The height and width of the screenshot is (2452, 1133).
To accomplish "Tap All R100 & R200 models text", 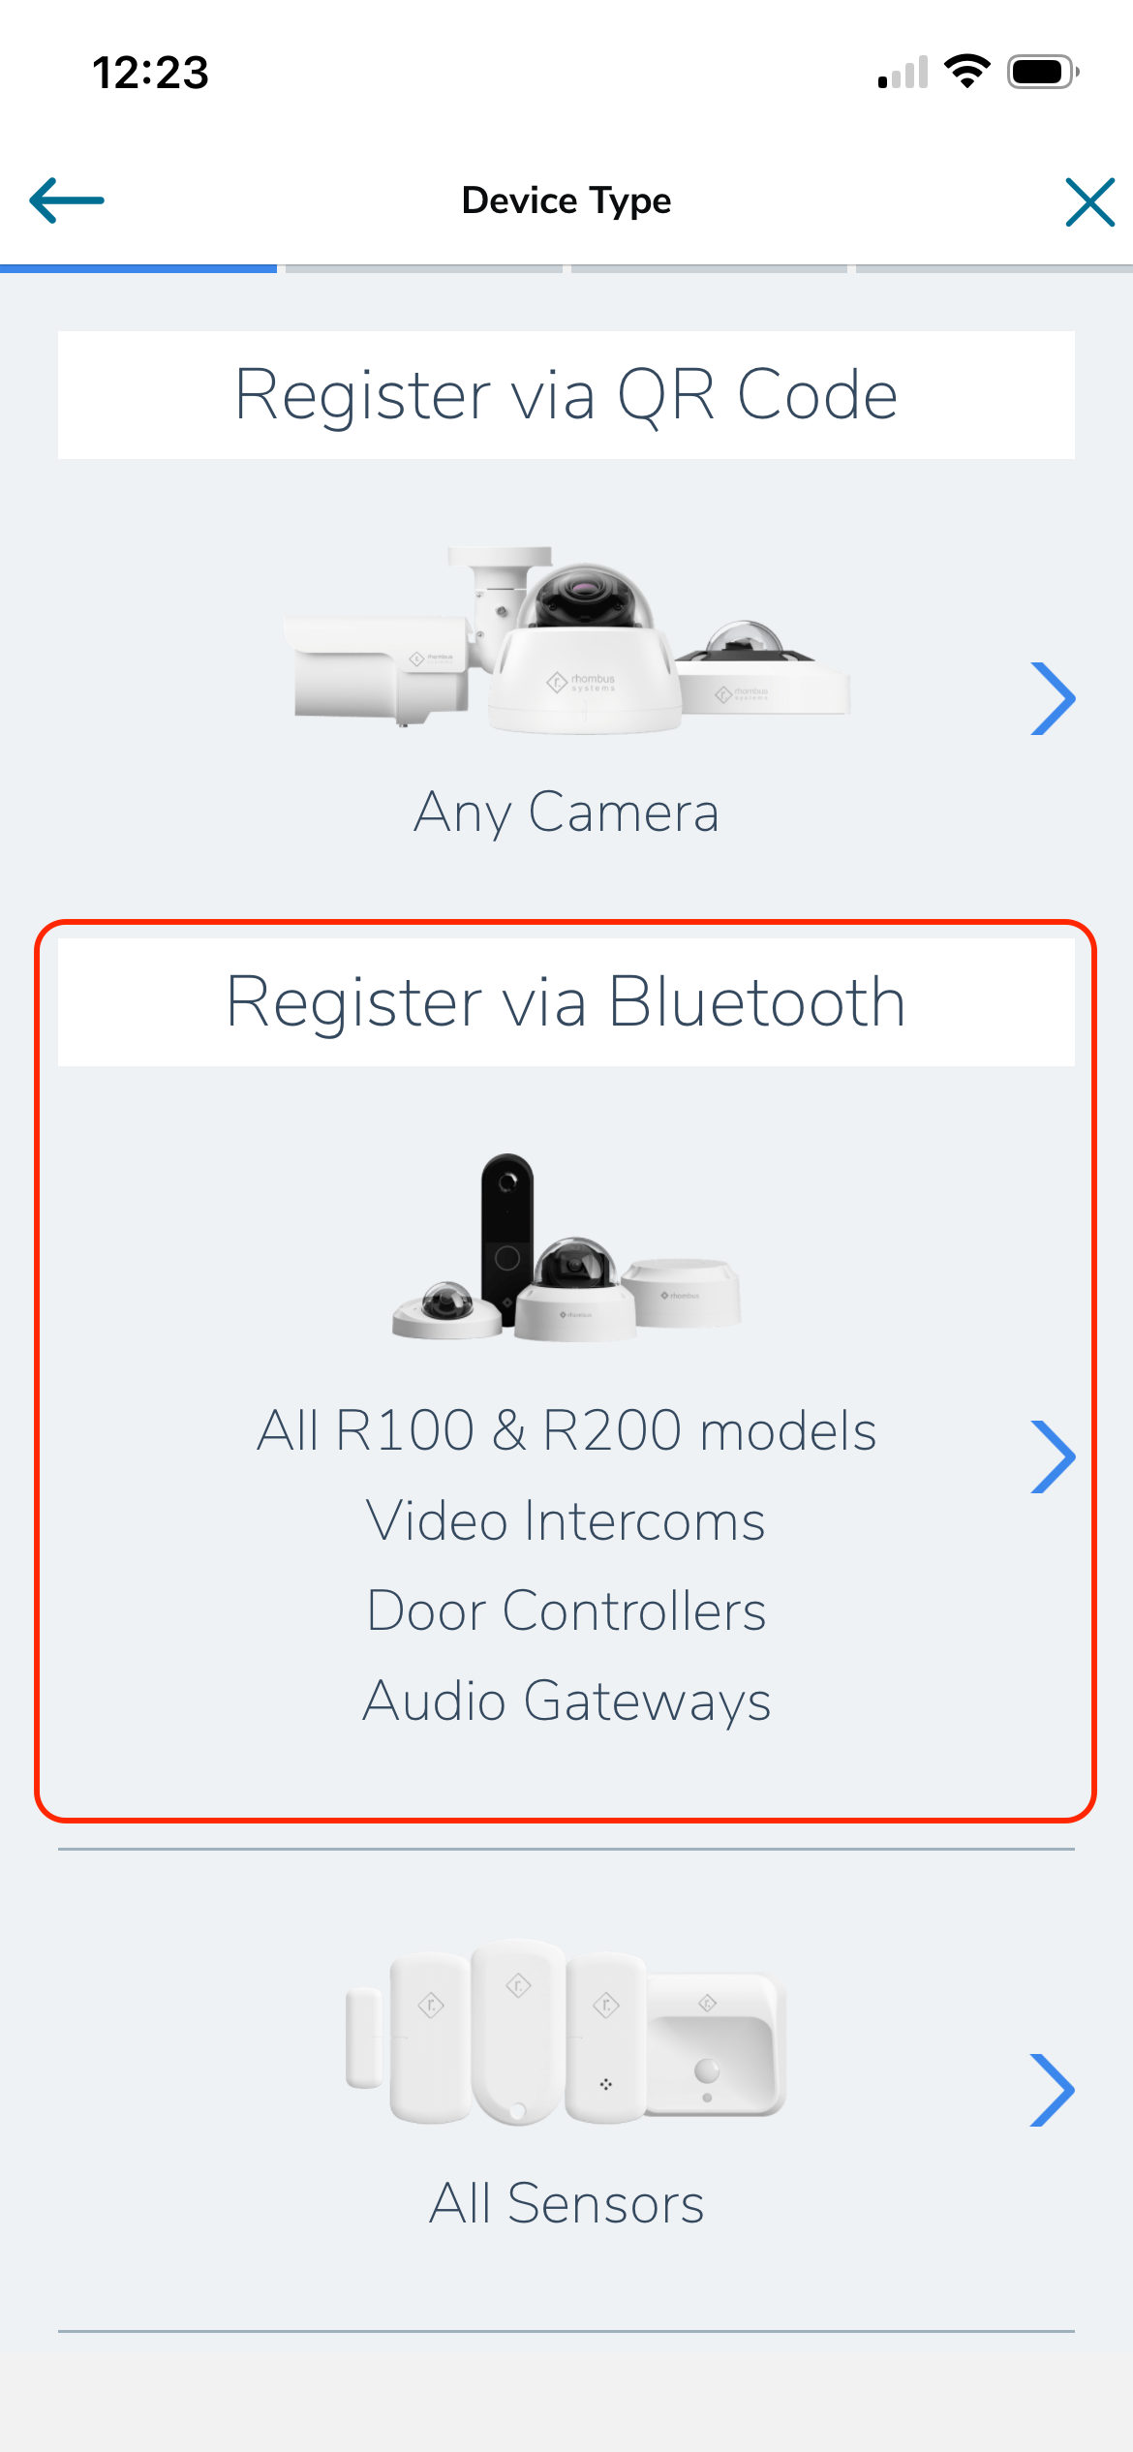I will (566, 1430).
